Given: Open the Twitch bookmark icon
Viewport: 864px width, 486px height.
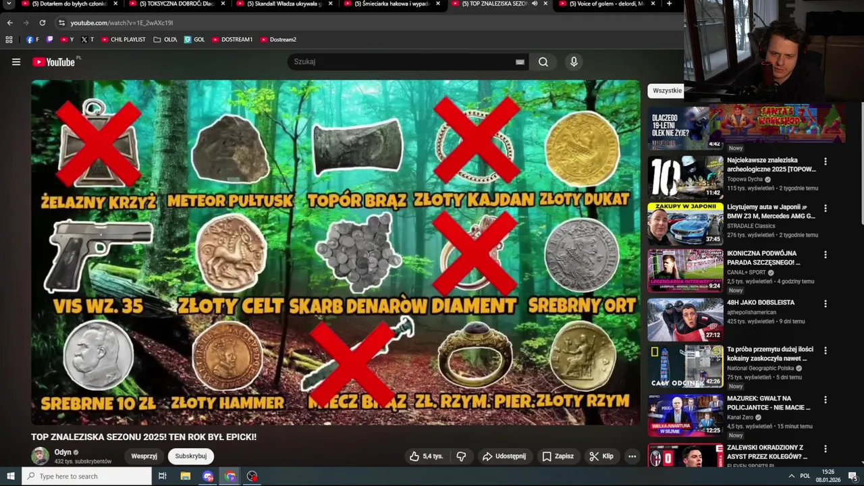Looking at the screenshot, I should [x=49, y=39].
